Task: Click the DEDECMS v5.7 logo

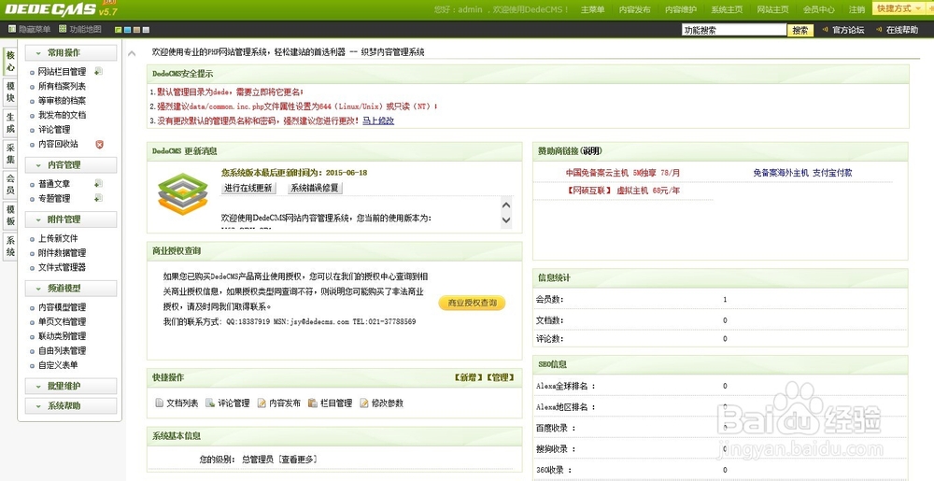Action: point(62,9)
